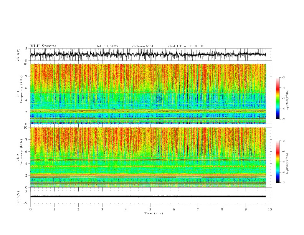Image resolution: width=304 pixels, height=235 pixels.
Task: Click the "start UT = 11:0 :0" label
Action: click(x=185, y=46)
